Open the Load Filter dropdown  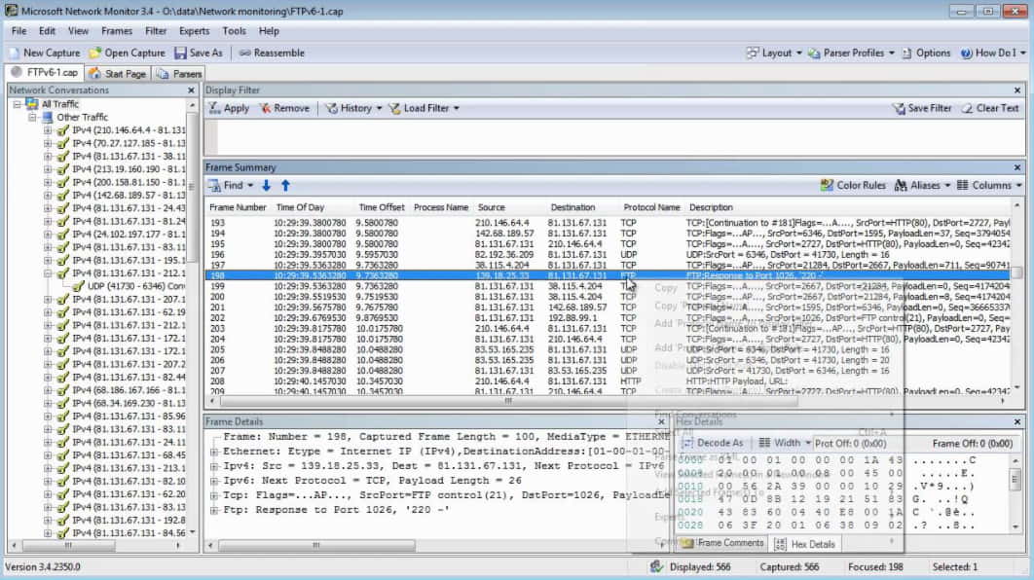coord(424,108)
